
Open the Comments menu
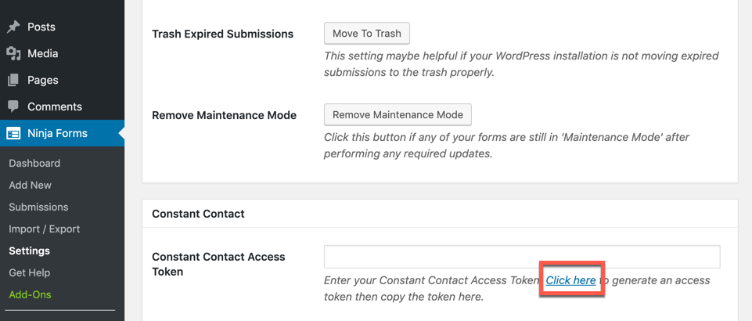[55, 106]
